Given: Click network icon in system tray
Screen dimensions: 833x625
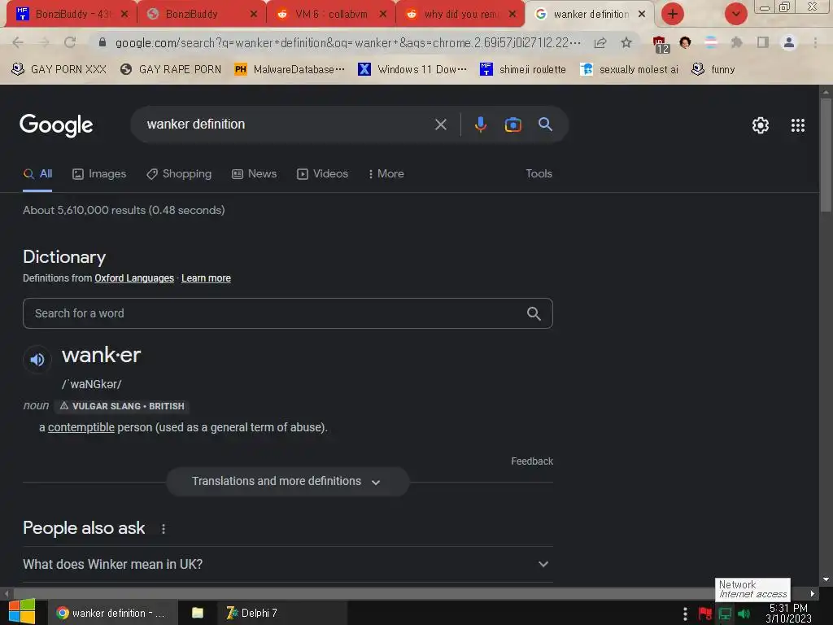Looking at the screenshot, I should (725, 614).
